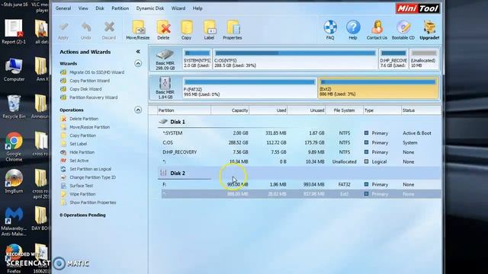Click the Undo toolbar icon
Image resolution: width=488 pixels, height=274 pixels.
[86, 30]
